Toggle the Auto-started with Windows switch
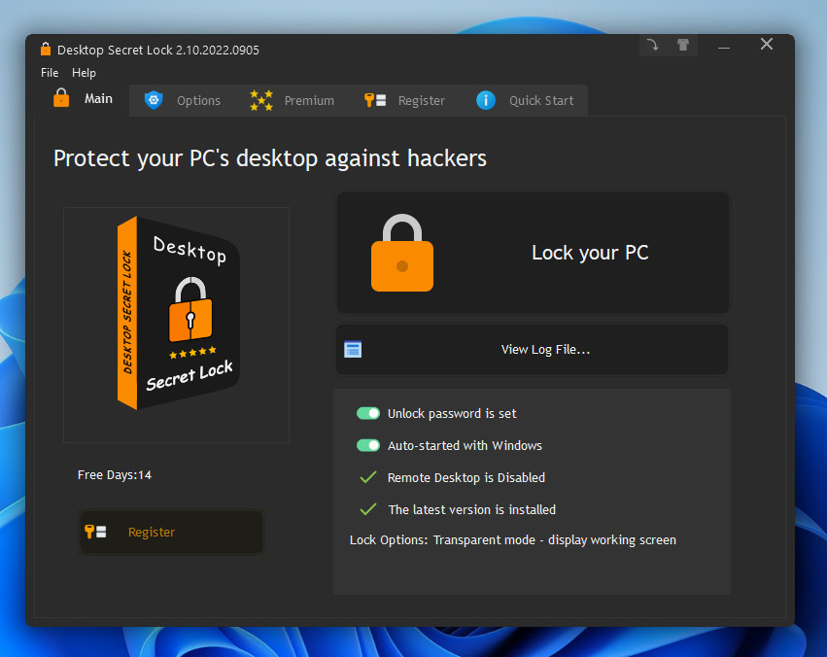827x657 pixels. pyautogui.click(x=368, y=445)
